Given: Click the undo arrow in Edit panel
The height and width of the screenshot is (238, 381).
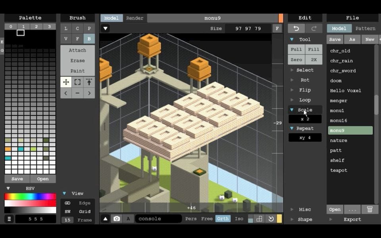Looking at the screenshot, I should (x=296, y=29).
